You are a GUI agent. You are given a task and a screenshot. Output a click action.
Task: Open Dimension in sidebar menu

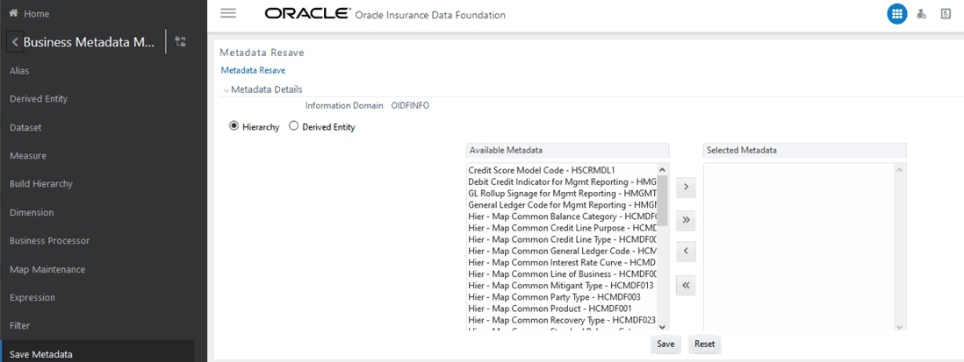pos(32,212)
